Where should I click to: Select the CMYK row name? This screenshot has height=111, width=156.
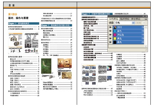click(119, 27)
